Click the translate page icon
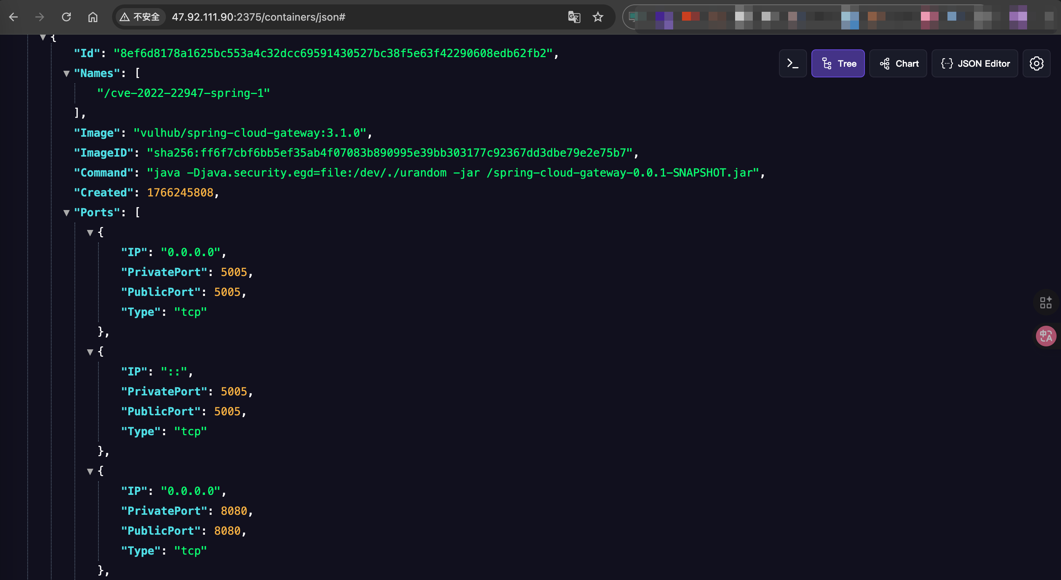 [574, 17]
